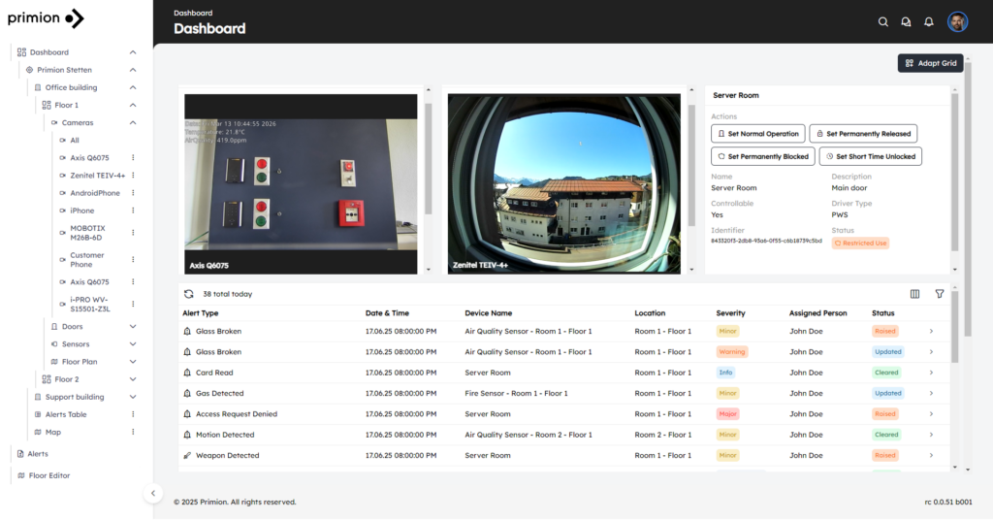Collapse the Primion Stetten node
993x520 pixels.
pos(133,70)
